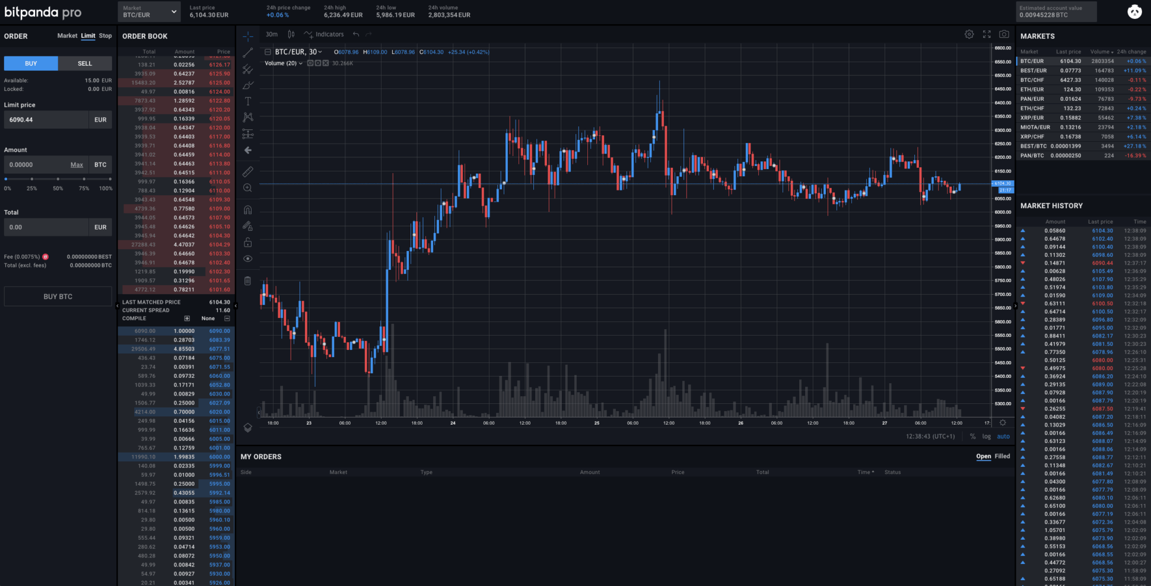Screen dimensions: 1151x586
Task: Open the Text annotation tool
Action: click(x=248, y=101)
